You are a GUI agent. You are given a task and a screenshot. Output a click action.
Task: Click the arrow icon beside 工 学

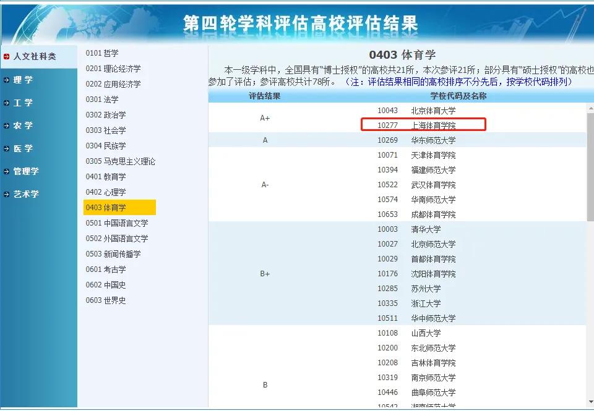(x=7, y=103)
